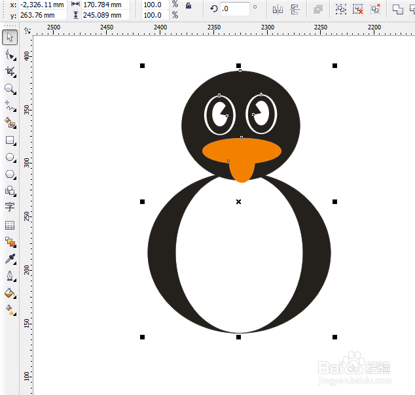Click the rotation angle icon

coord(214,9)
